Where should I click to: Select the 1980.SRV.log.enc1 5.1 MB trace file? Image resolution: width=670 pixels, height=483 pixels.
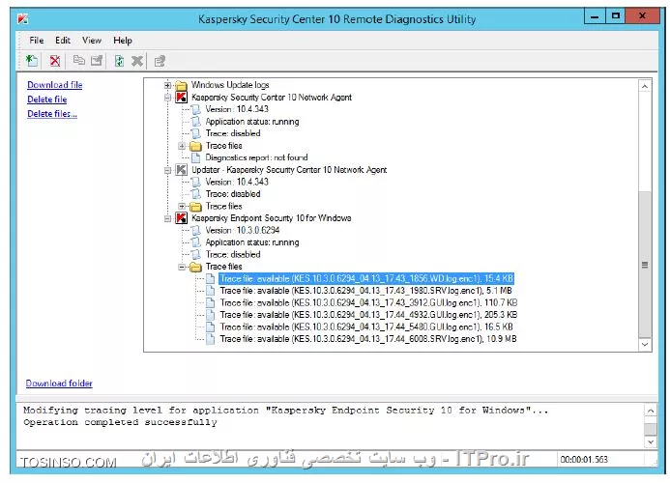(365, 291)
